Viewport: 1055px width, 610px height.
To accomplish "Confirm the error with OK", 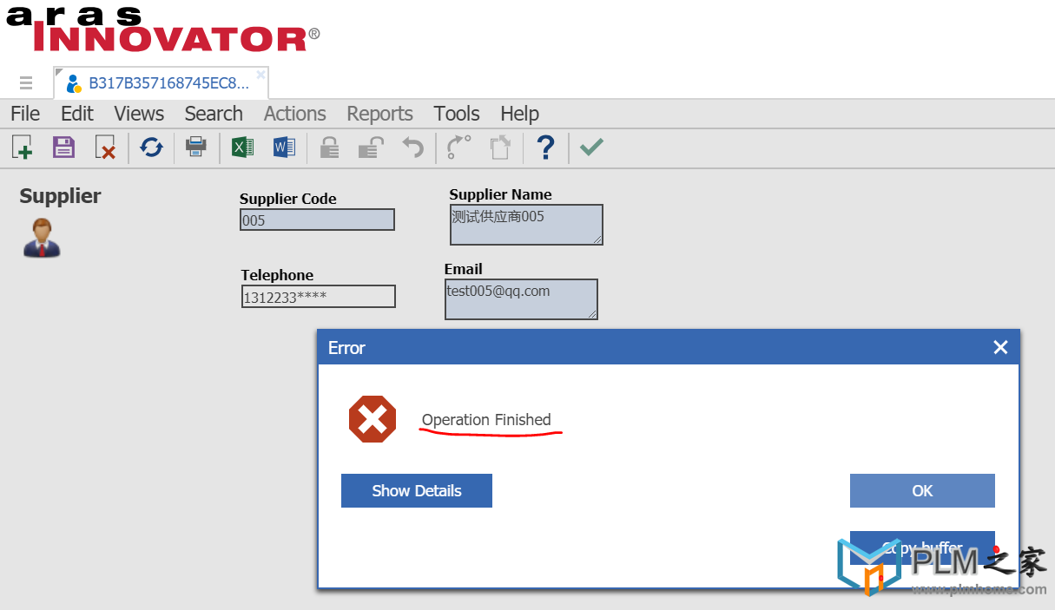I will click(x=922, y=490).
